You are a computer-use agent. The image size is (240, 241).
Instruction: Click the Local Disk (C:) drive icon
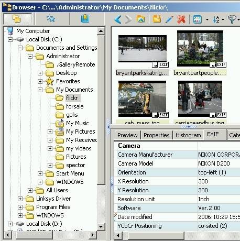click(20, 39)
